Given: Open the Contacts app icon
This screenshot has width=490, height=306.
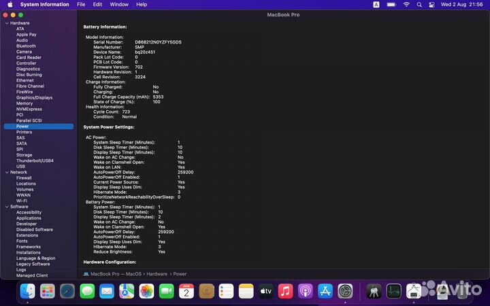Looking at the screenshot, I should click(206, 291).
